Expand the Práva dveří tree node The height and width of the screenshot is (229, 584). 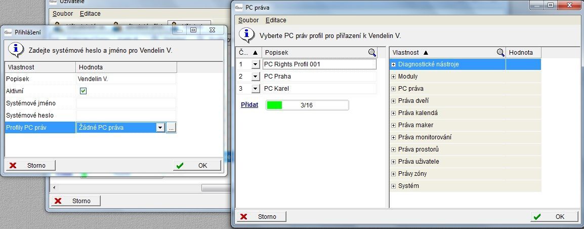click(x=393, y=101)
